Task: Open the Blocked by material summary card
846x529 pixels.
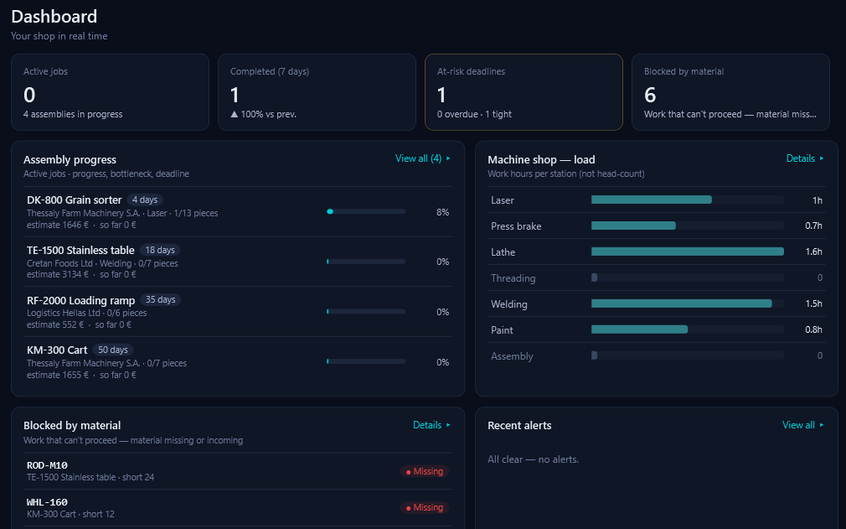Action: pos(730,91)
